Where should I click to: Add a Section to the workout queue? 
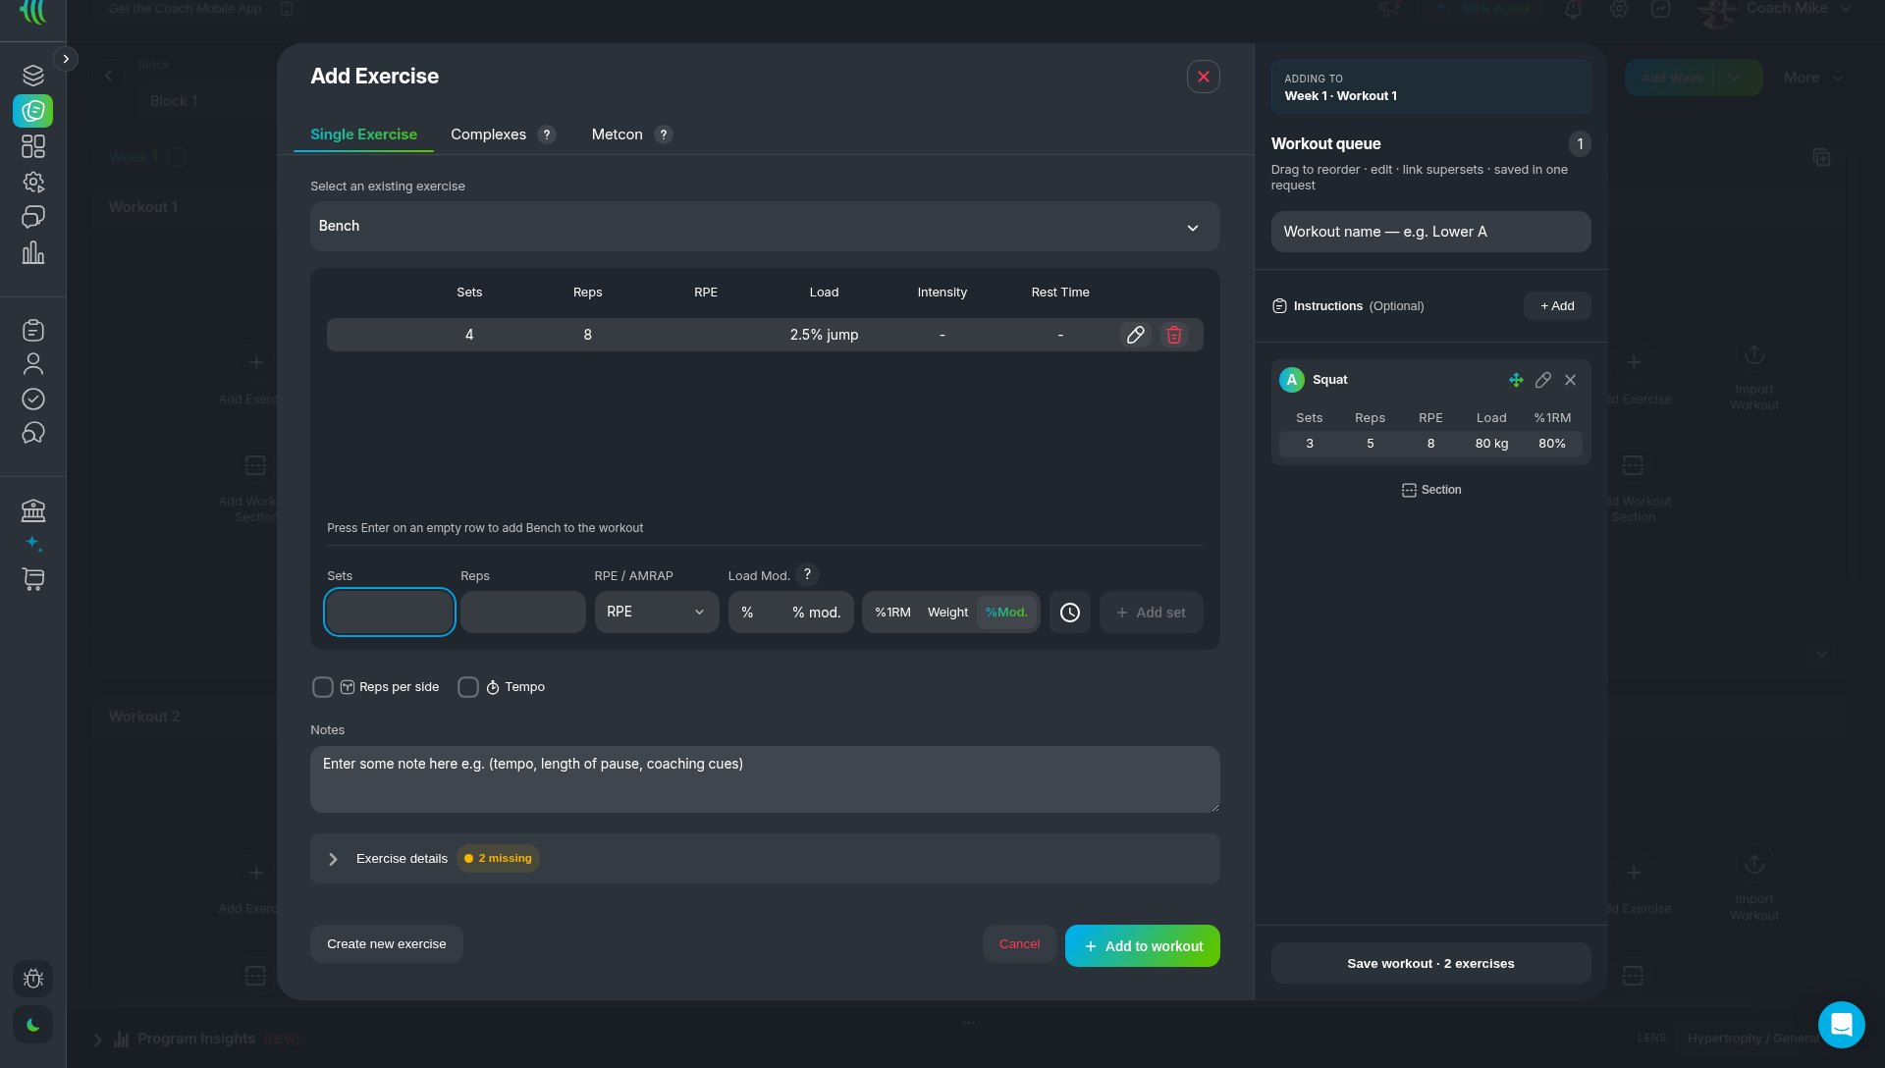(x=1430, y=490)
